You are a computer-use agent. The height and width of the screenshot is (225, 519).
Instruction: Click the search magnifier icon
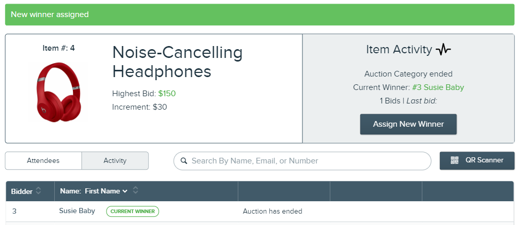[184, 161]
